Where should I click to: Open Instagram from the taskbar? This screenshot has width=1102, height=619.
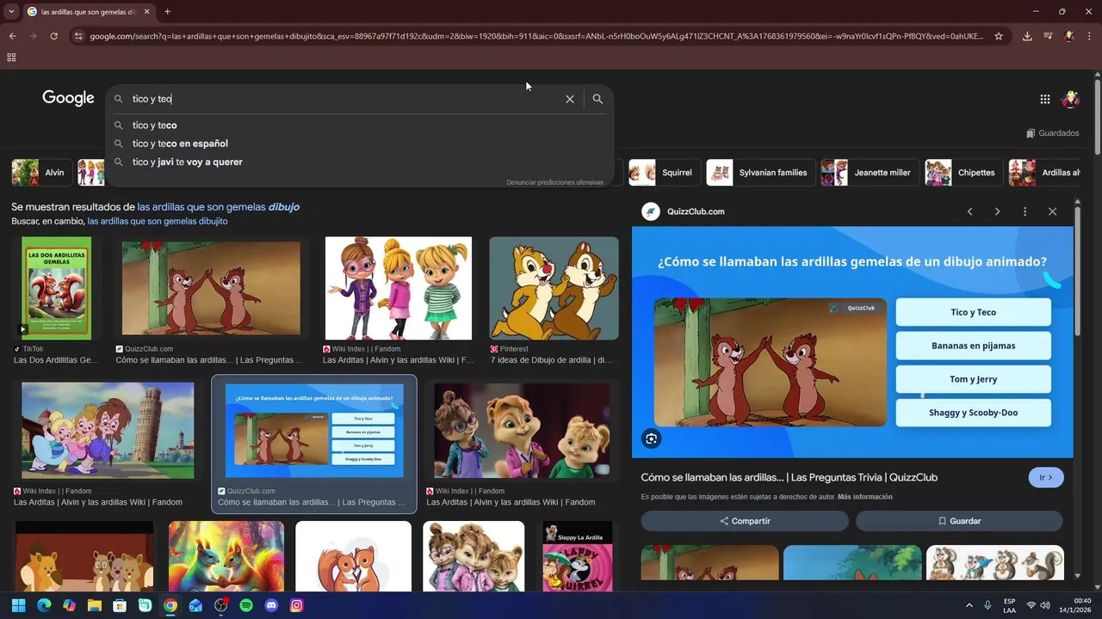point(297,605)
